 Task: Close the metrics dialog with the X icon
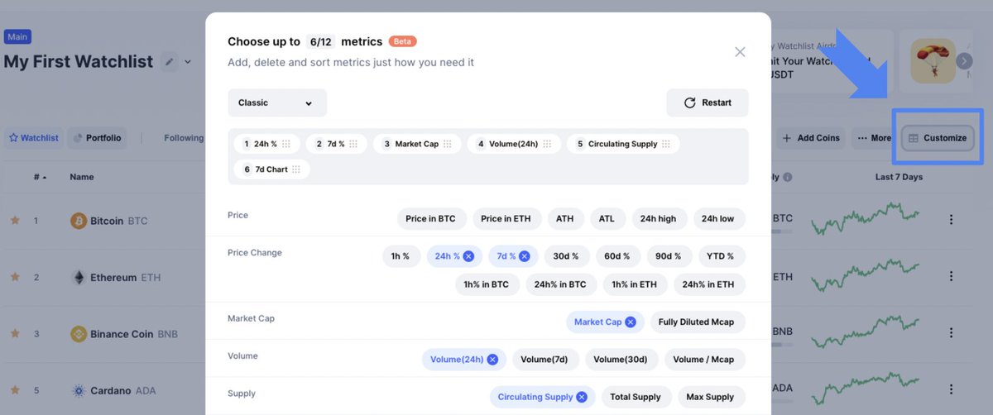740,52
